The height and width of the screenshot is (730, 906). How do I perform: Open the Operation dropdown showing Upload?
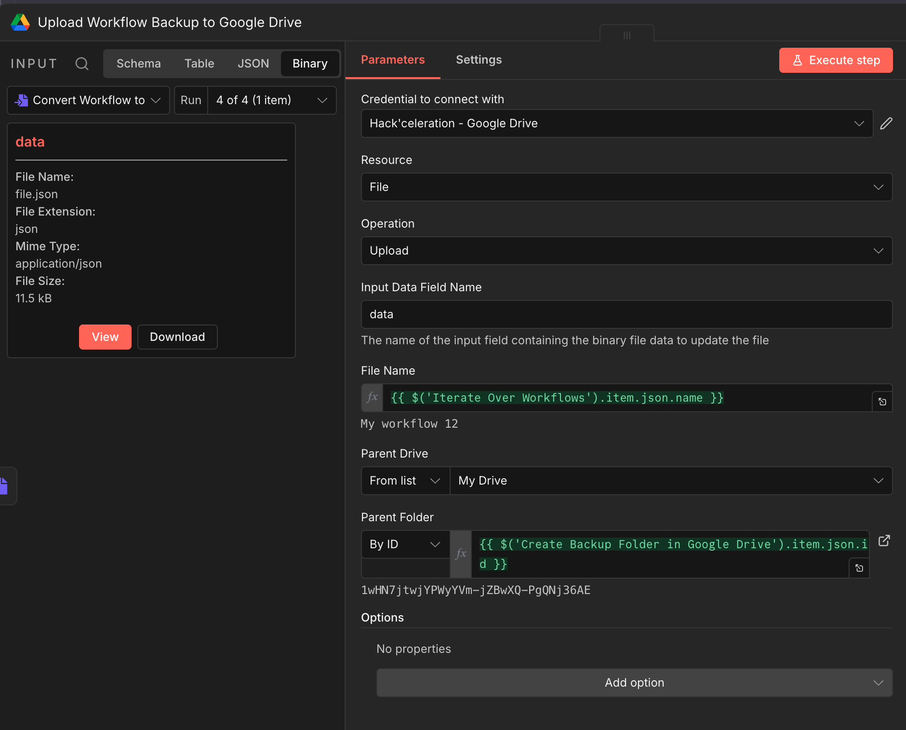pyautogui.click(x=626, y=251)
